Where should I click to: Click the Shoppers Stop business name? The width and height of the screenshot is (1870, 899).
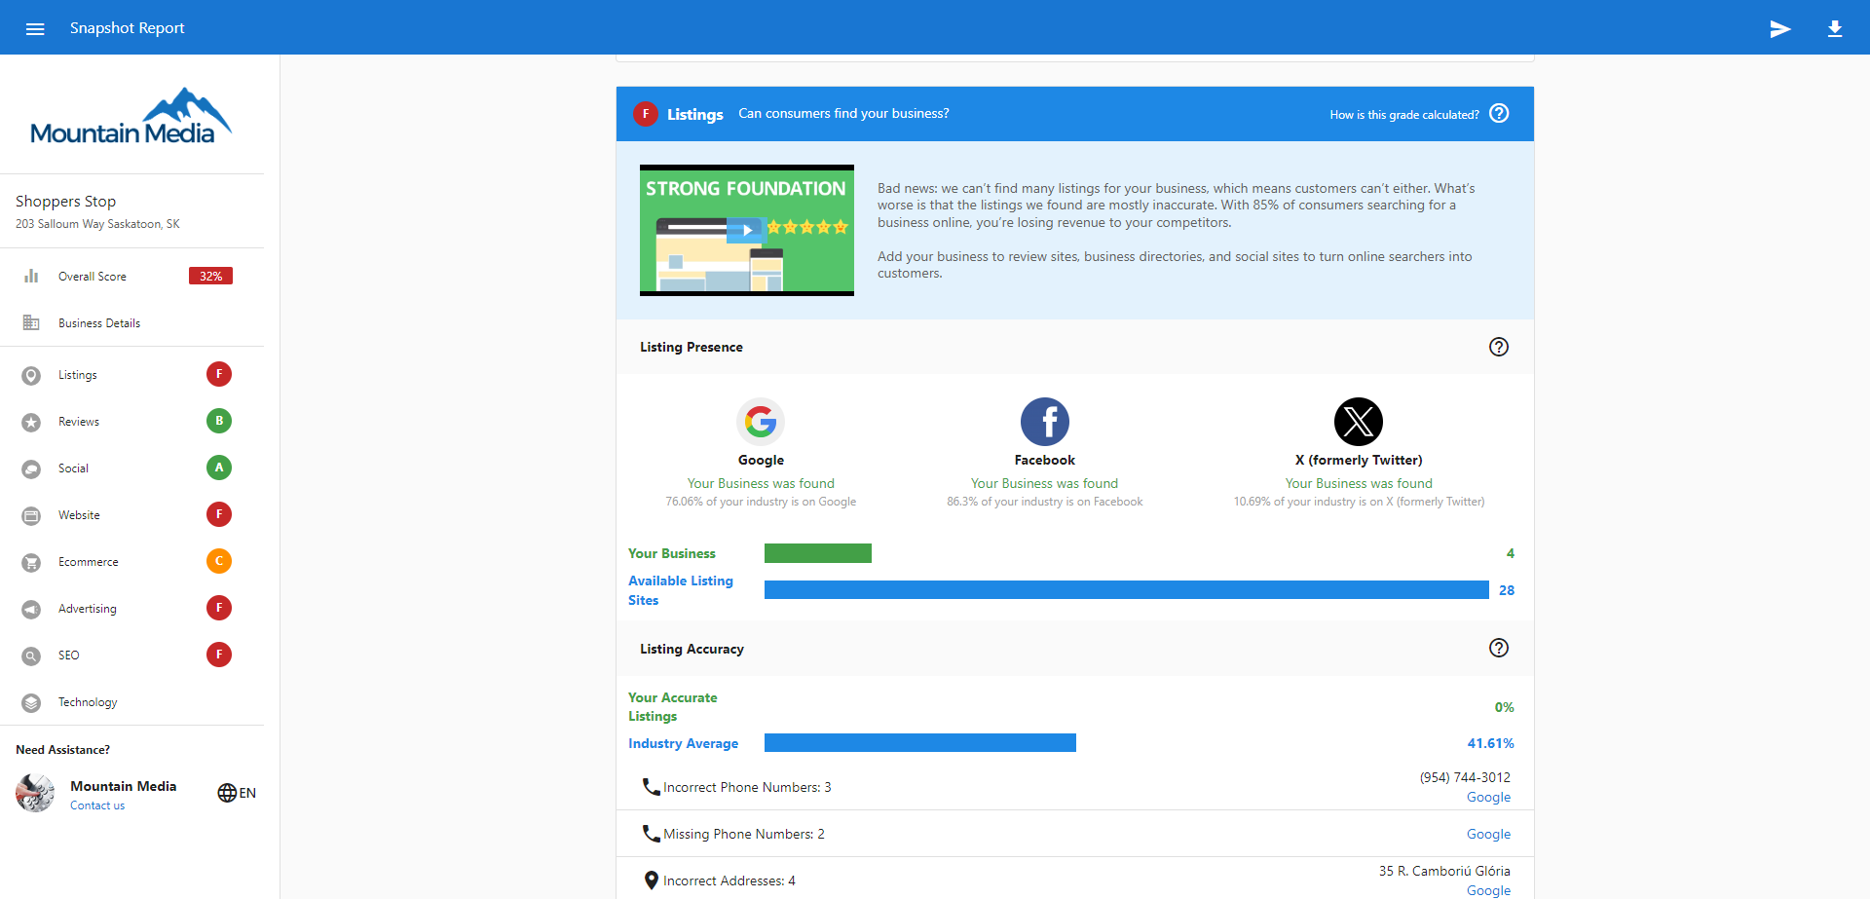tap(65, 202)
